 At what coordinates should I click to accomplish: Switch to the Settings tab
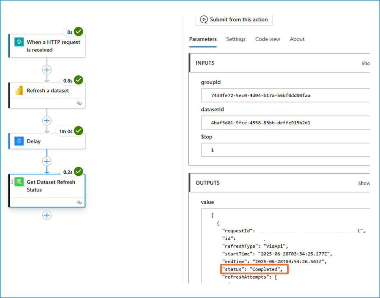[236, 39]
